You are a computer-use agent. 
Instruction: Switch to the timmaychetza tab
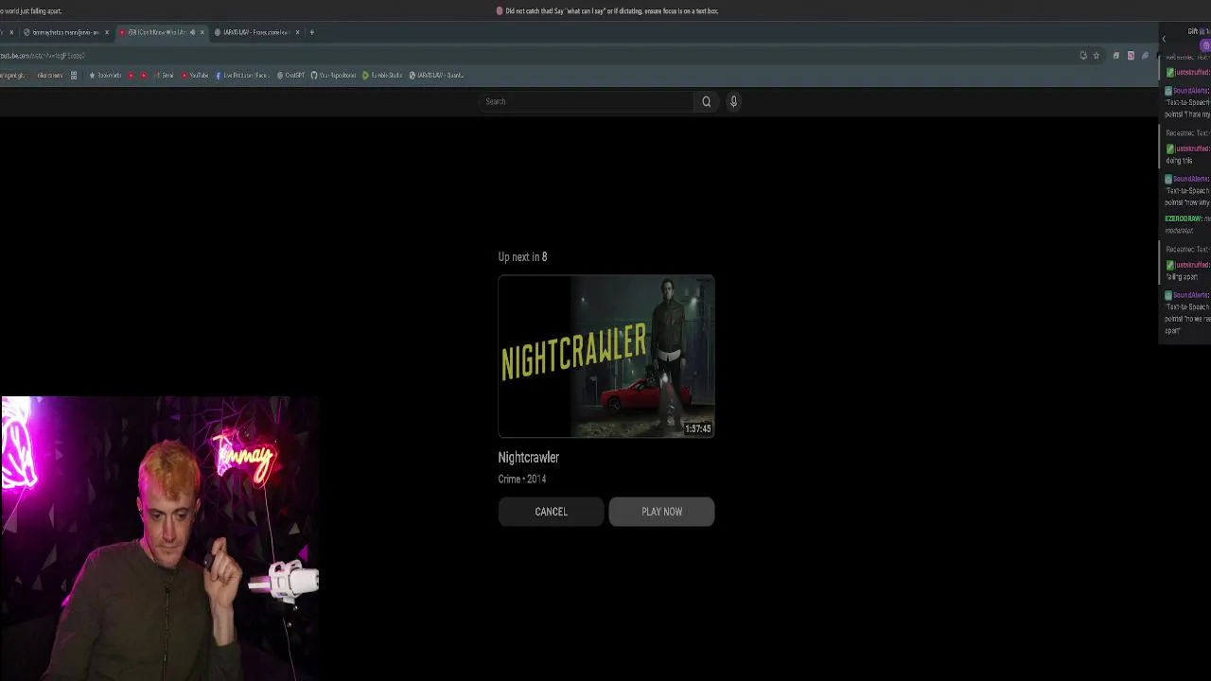coord(67,32)
